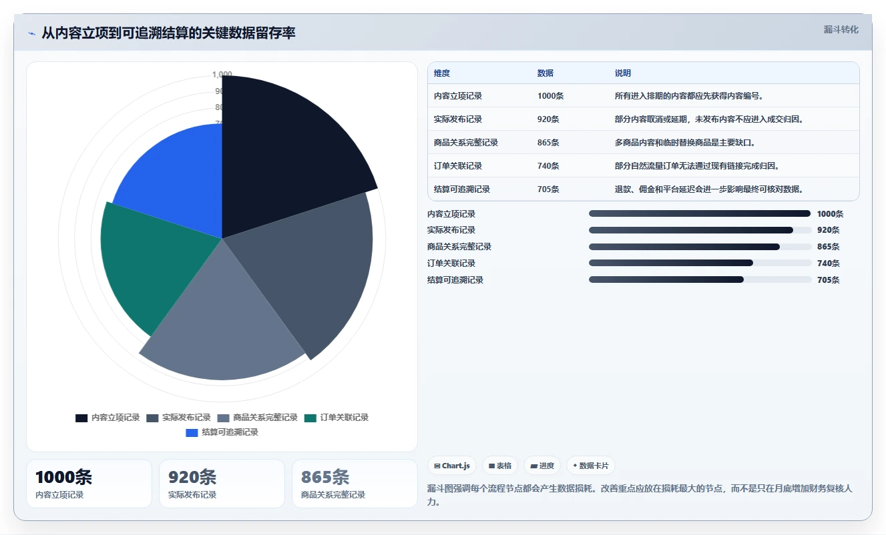The image size is (886, 535).
Task: Click the page title 从内容立项到可追溯结算的关键数据留存率
Action: [168, 33]
